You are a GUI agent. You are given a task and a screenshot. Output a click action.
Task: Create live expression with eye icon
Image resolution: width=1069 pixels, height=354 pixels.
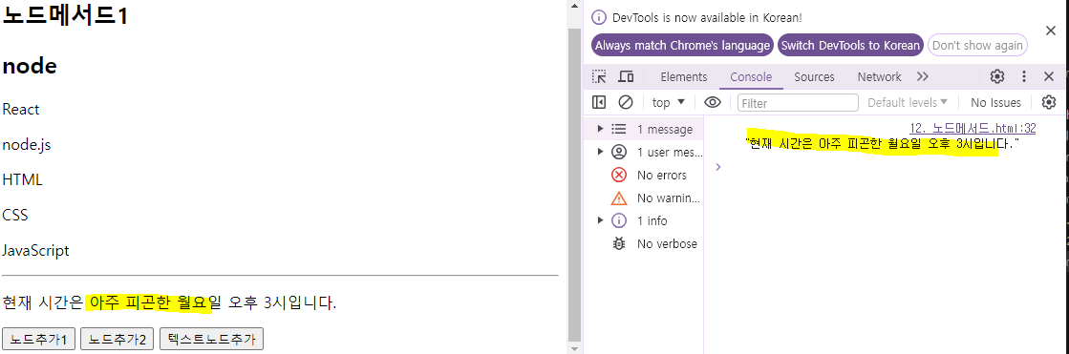(713, 102)
